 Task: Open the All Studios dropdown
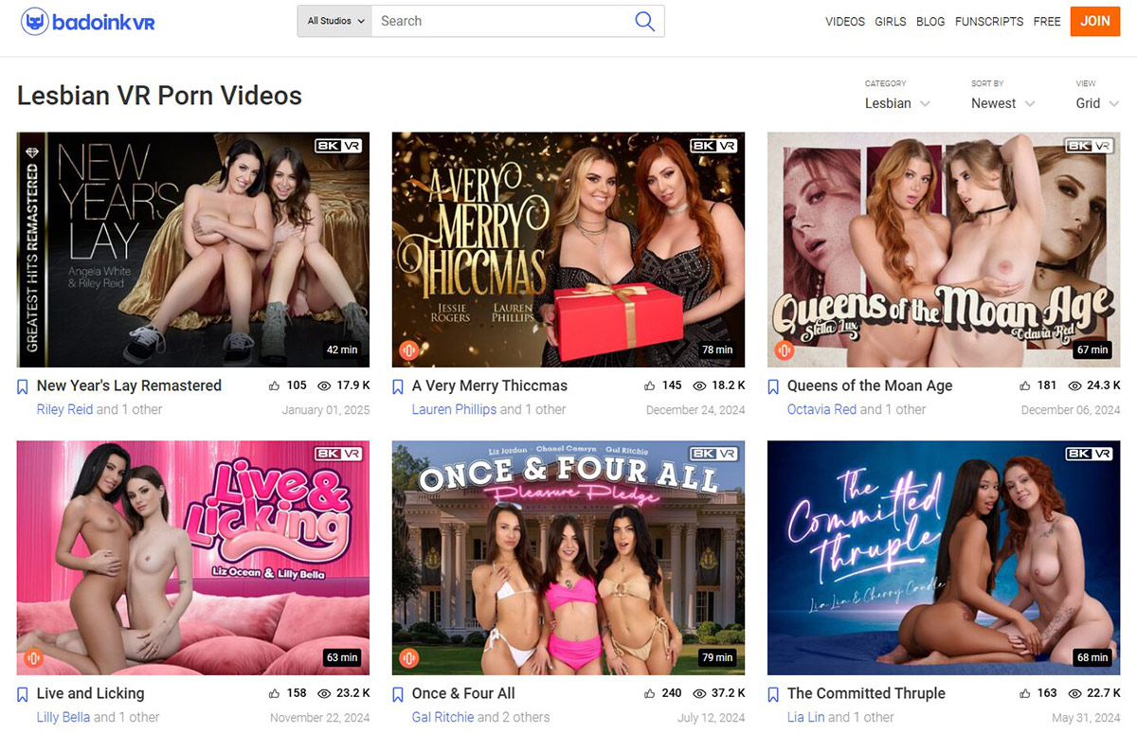coord(335,21)
